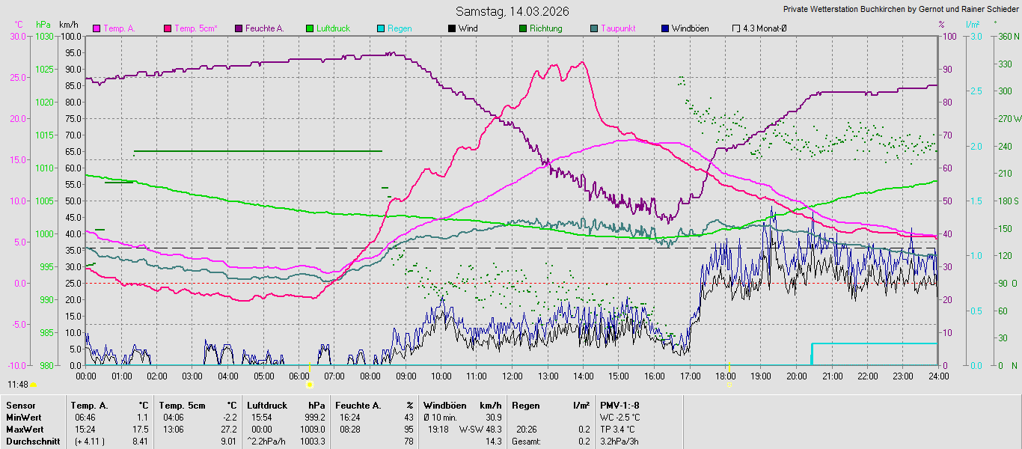This screenshot has height=449, width=1022.
Task: Click the cyan Regen legend square
Action: pos(381,28)
